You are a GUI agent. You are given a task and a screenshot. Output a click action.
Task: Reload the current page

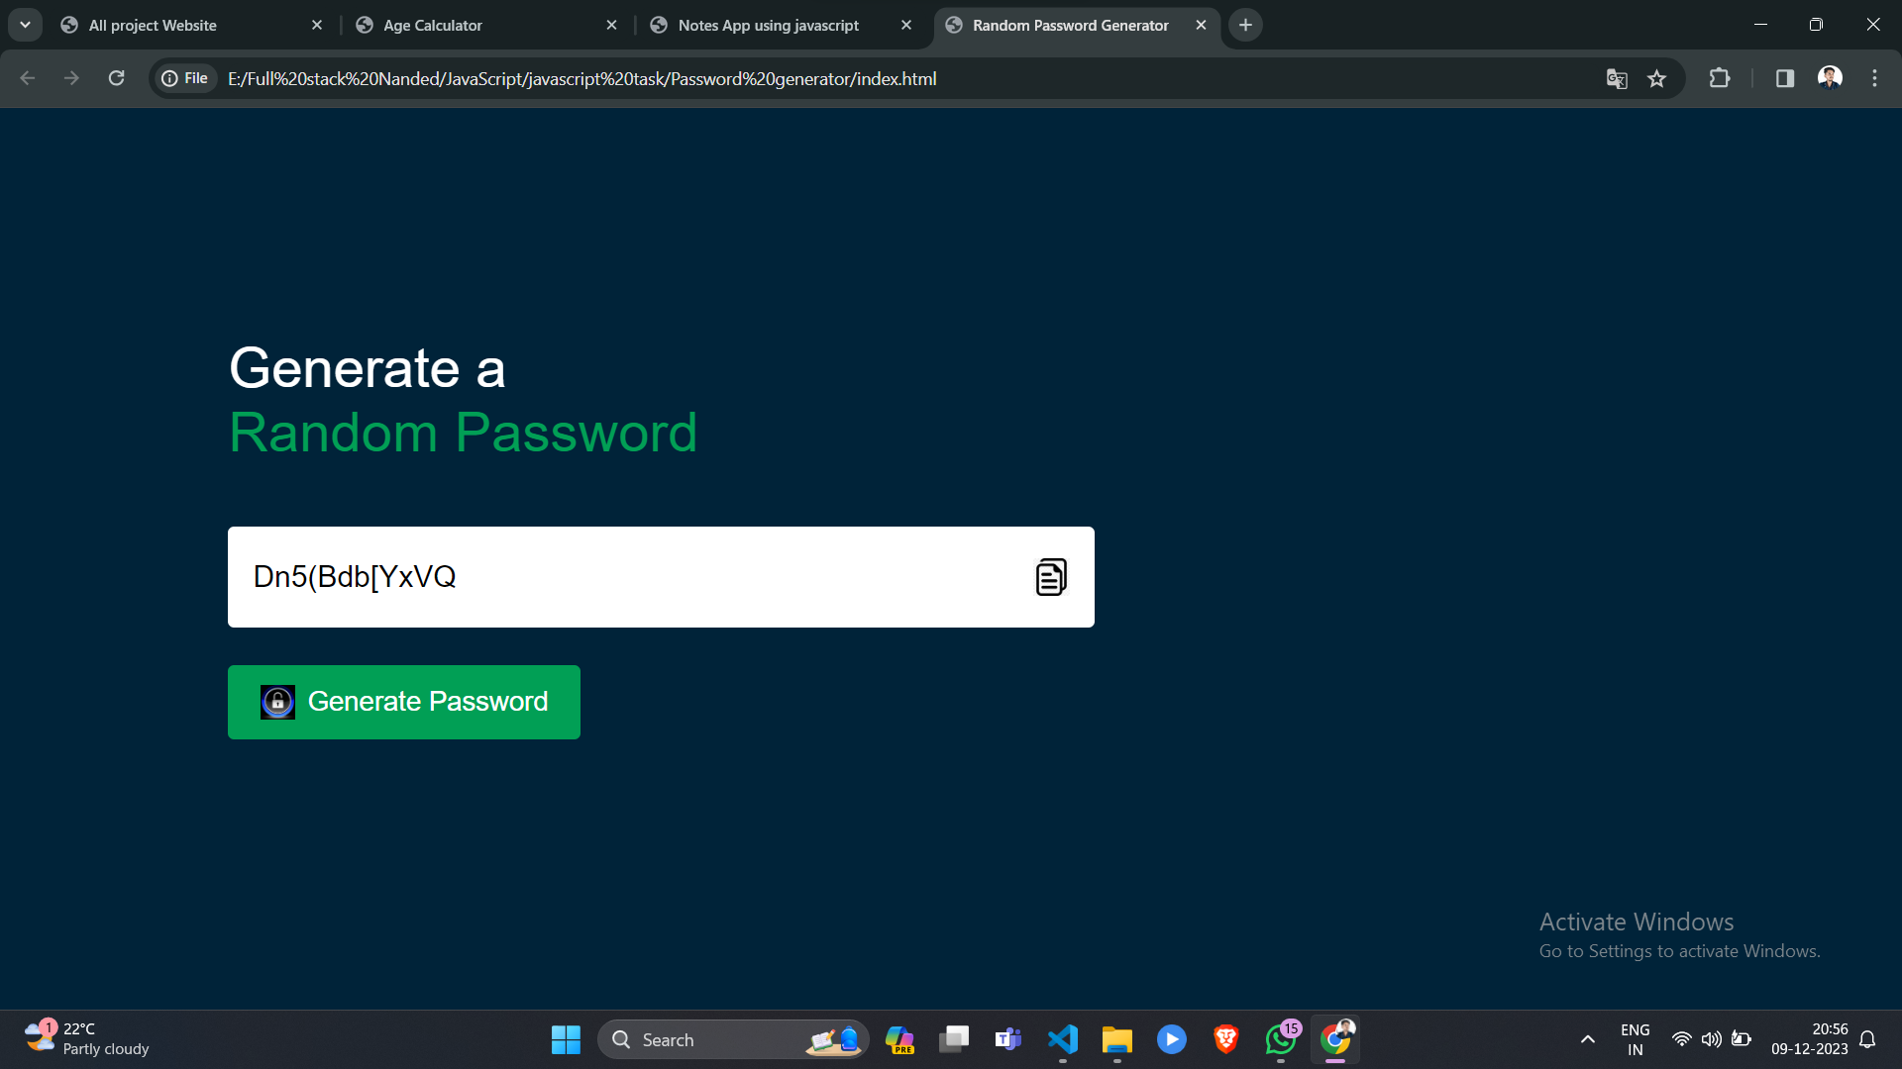[116, 78]
